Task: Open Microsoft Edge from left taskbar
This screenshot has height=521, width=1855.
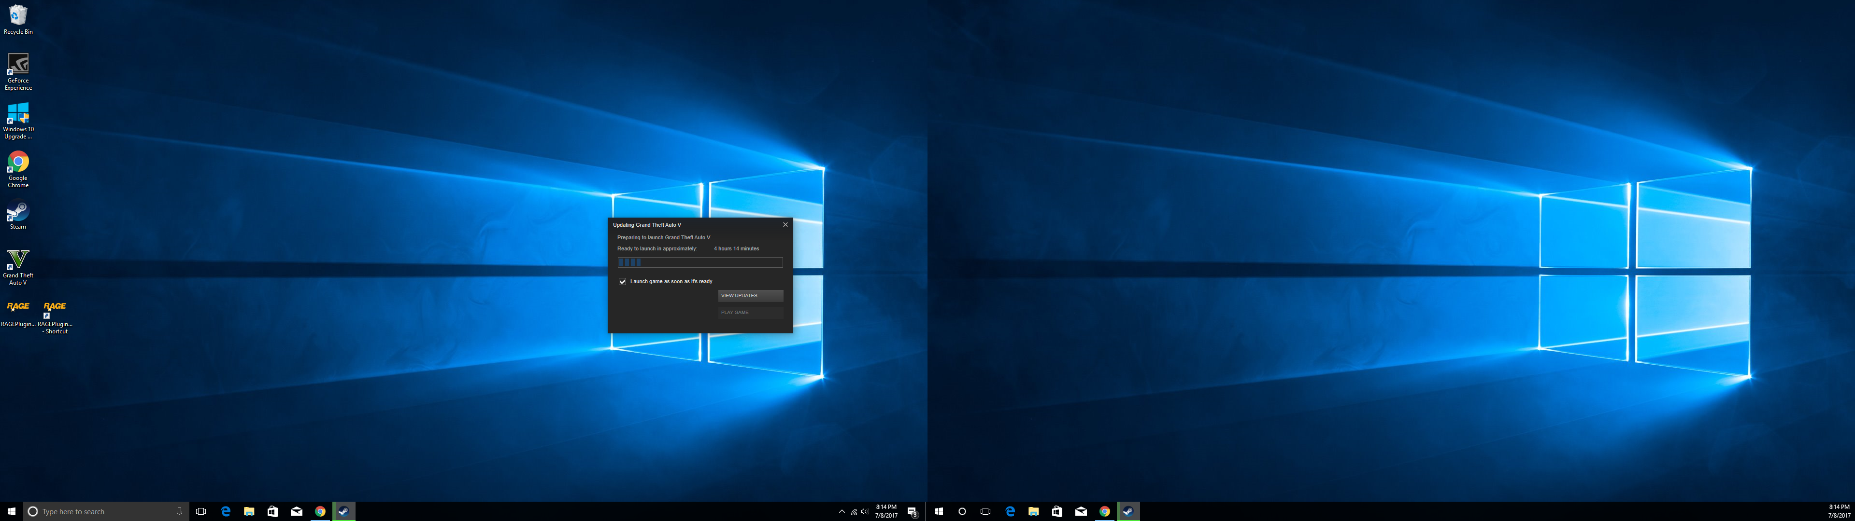Action: coord(226,512)
